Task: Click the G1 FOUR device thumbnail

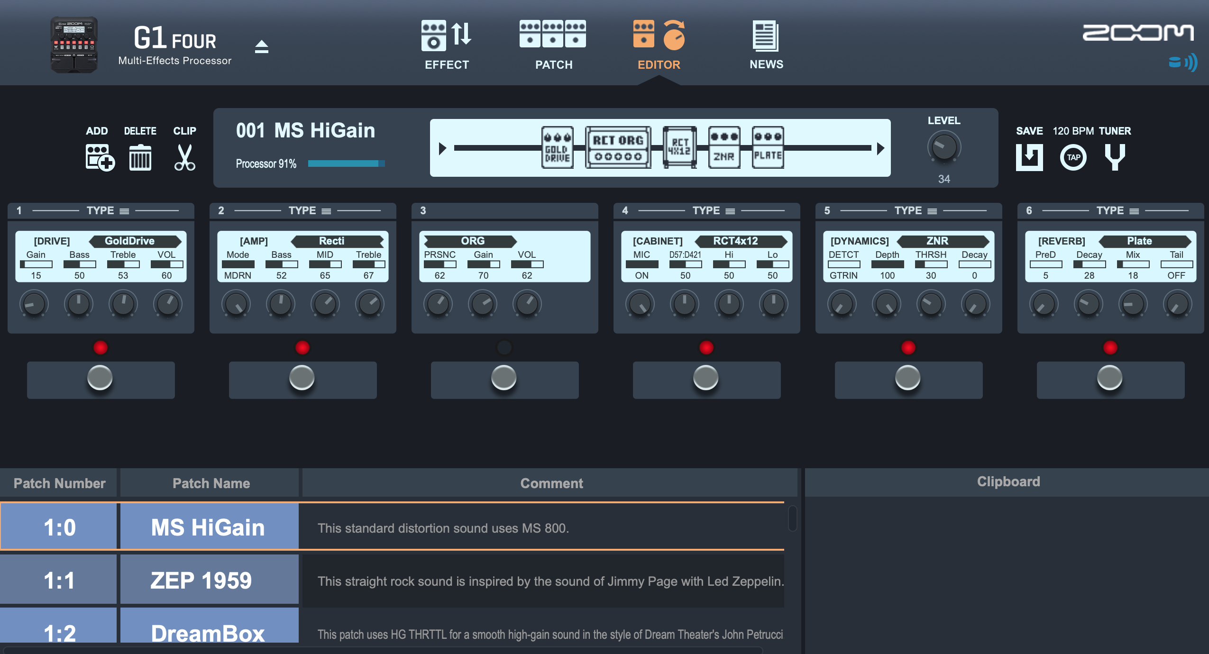Action: pyautogui.click(x=74, y=45)
